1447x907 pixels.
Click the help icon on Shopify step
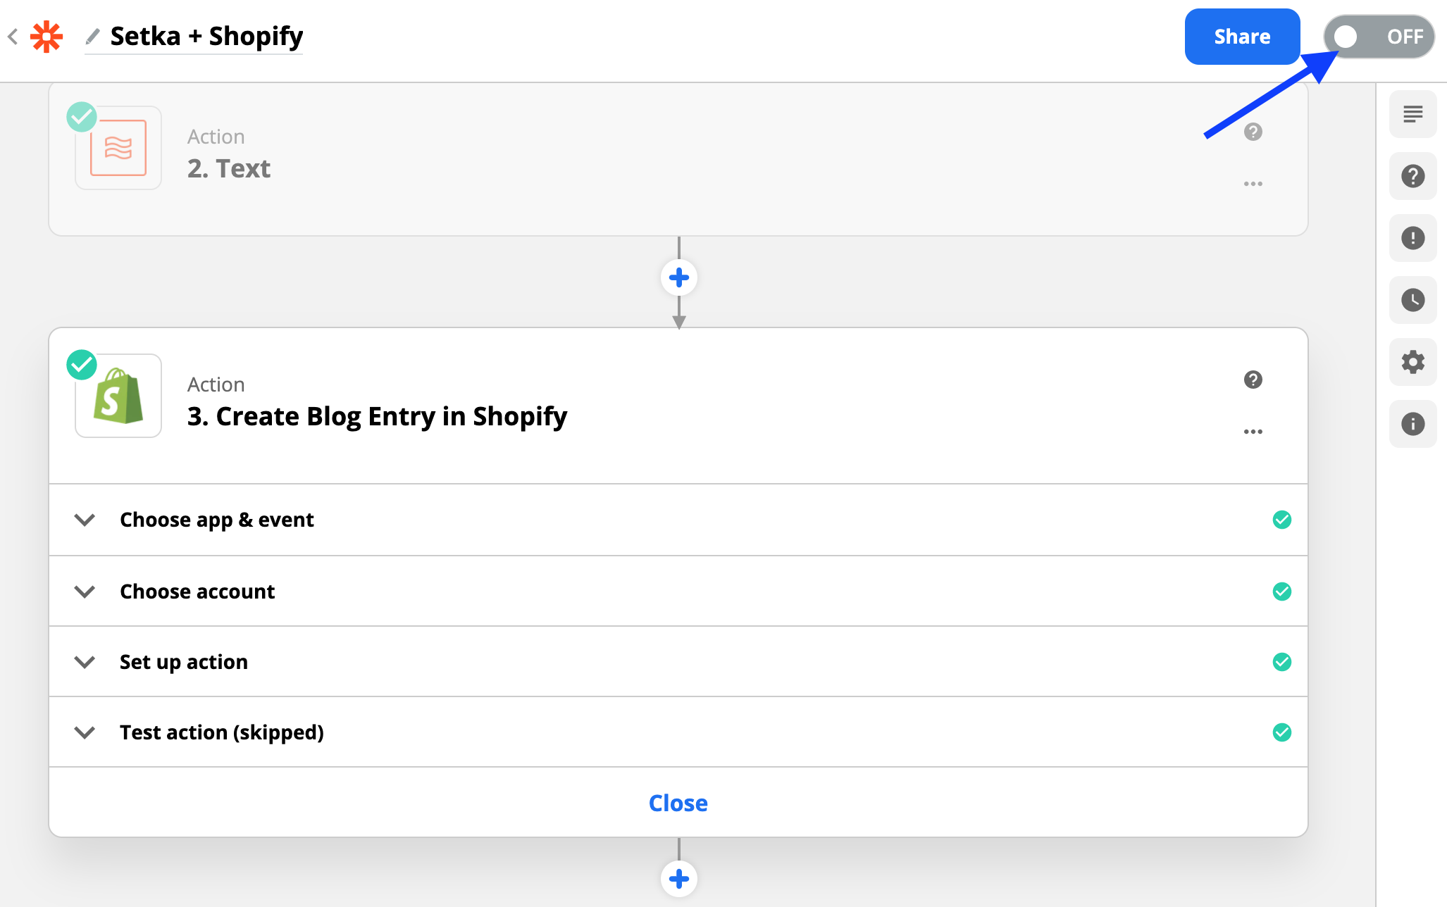click(x=1253, y=380)
